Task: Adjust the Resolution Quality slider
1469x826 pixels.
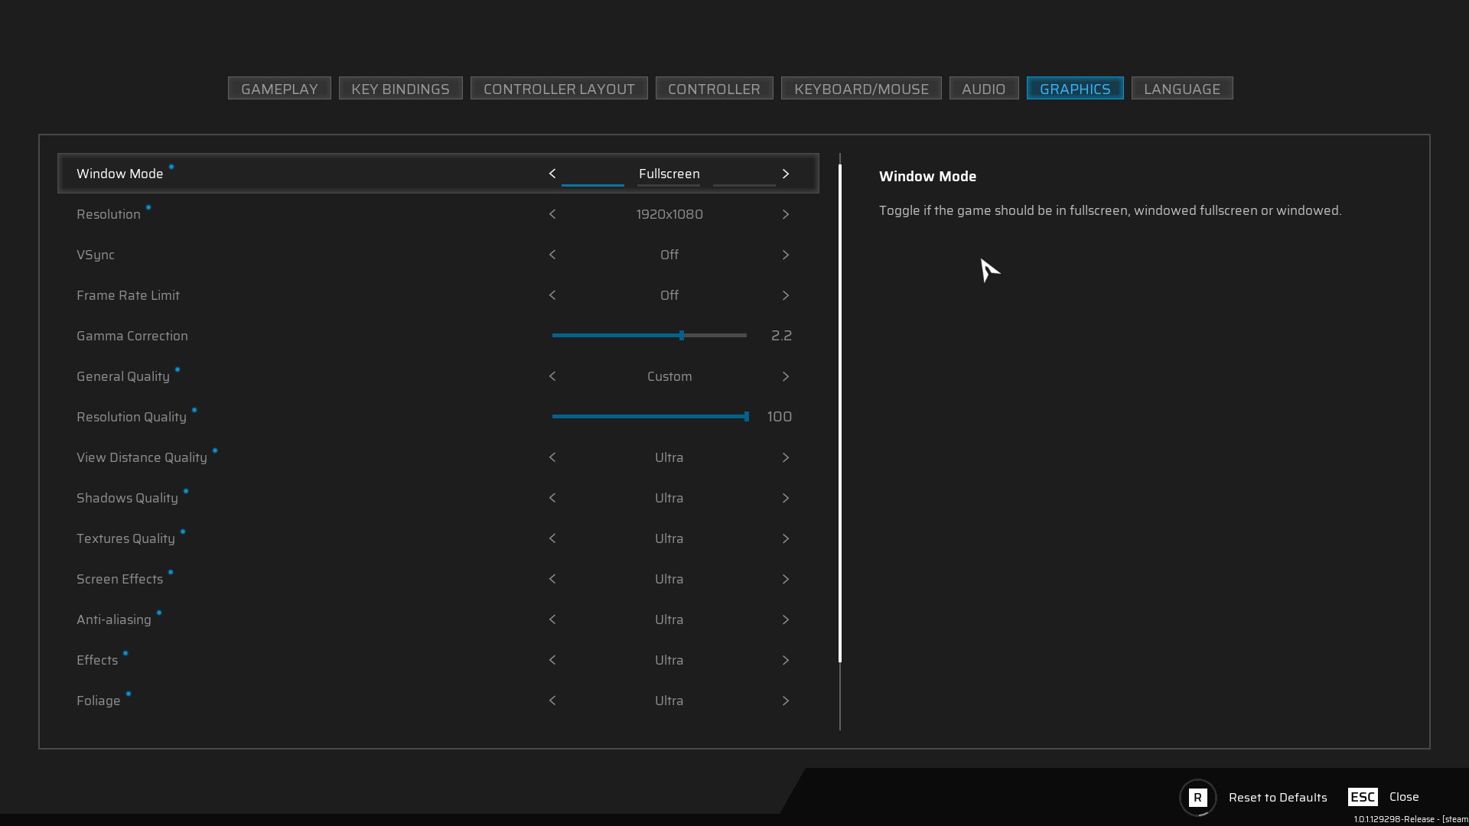Action: point(649,416)
